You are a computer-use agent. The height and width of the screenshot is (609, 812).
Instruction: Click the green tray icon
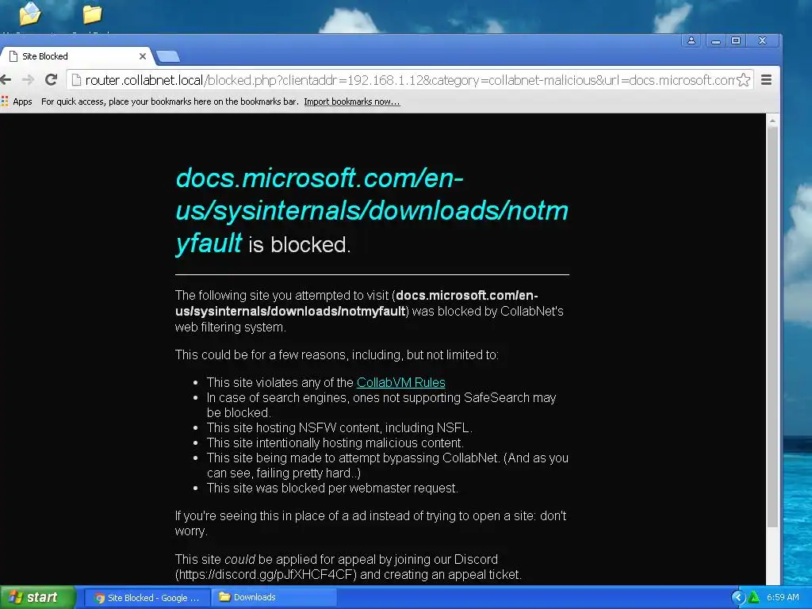coord(754,598)
